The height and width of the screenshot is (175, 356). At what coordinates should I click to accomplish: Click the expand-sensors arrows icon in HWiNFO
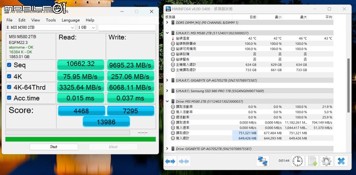[x=170, y=161]
